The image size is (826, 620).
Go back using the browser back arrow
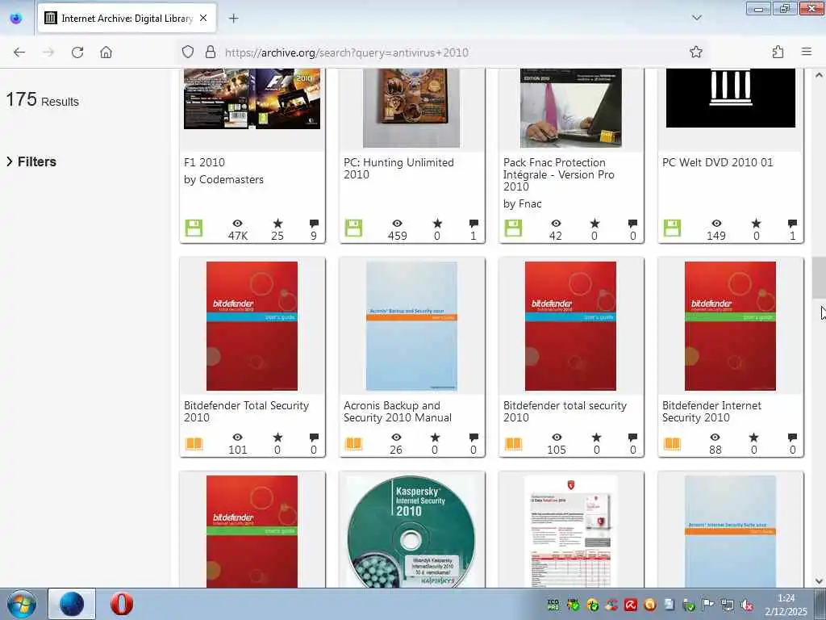pos(19,52)
